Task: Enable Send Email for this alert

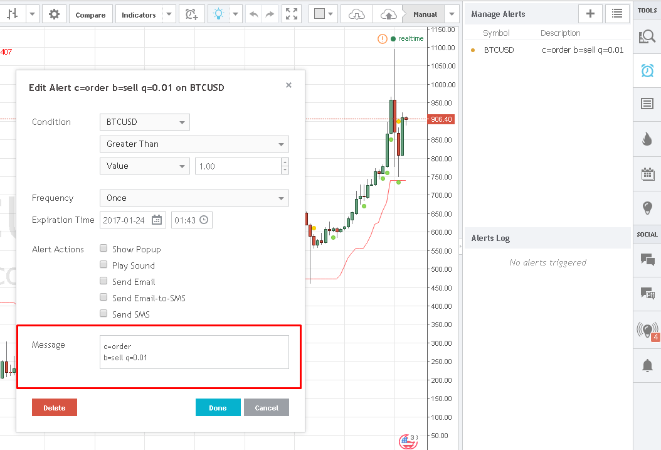Action: (103, 281)
